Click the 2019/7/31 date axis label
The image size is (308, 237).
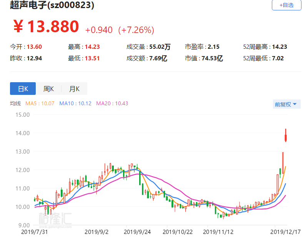click(34, 232)
